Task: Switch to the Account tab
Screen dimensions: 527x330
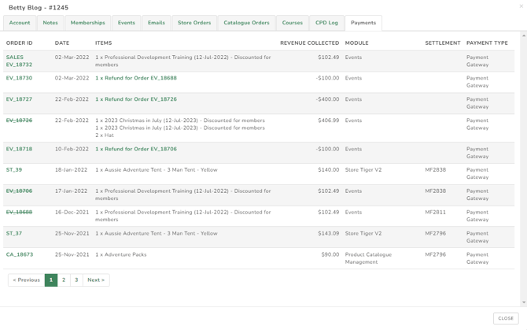Action: 20,23
